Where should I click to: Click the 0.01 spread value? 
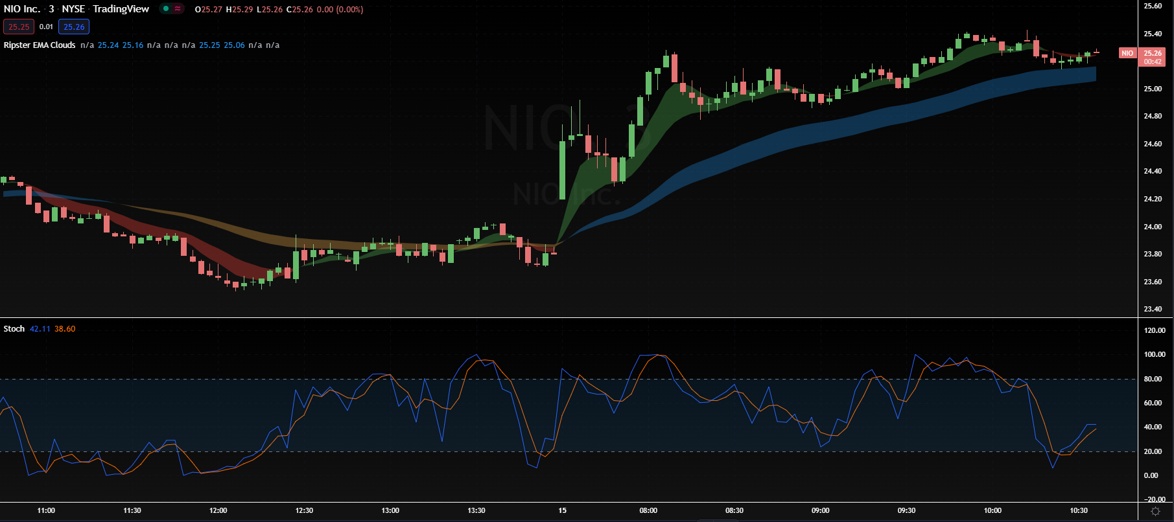pyautogui.click(x=46, y=27)
